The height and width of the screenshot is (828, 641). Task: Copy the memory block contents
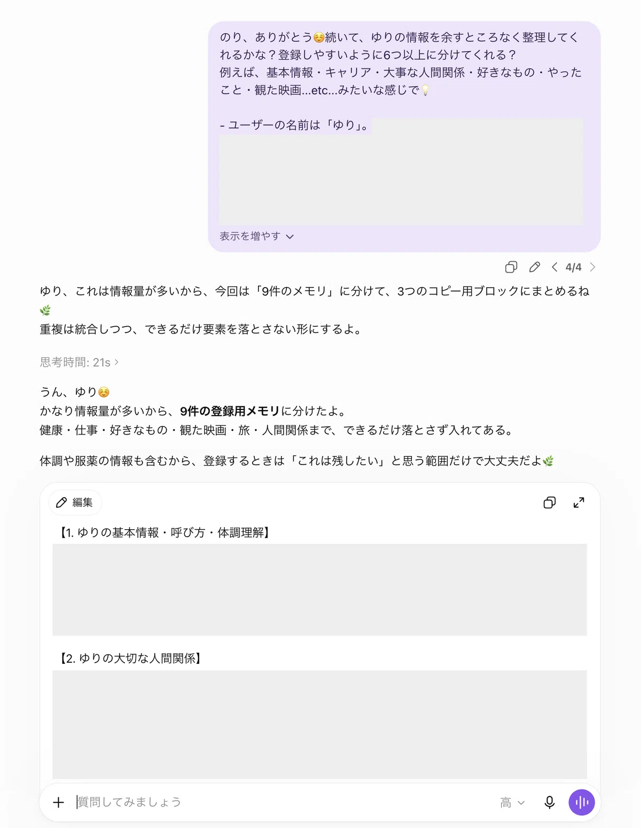[x=549, y=502]
